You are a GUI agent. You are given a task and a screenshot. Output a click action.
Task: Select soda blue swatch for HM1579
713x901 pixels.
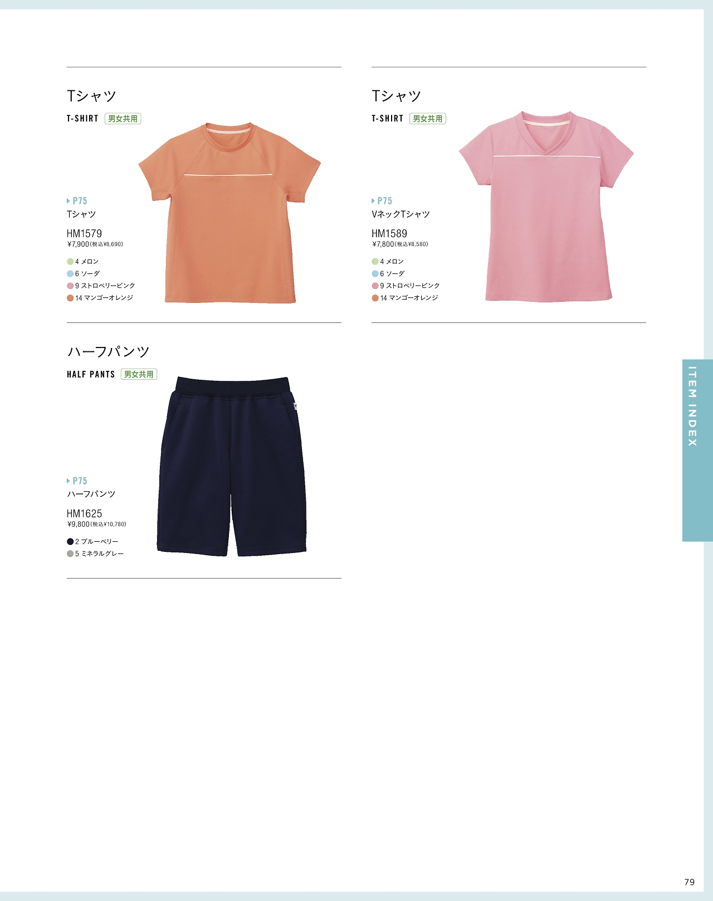tap(70, 274)
